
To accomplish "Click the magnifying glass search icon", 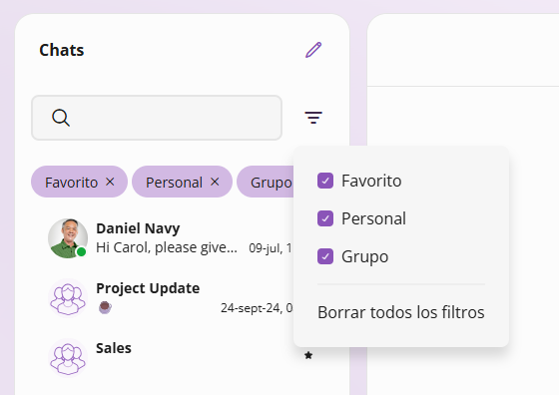I will pos(61,118).
